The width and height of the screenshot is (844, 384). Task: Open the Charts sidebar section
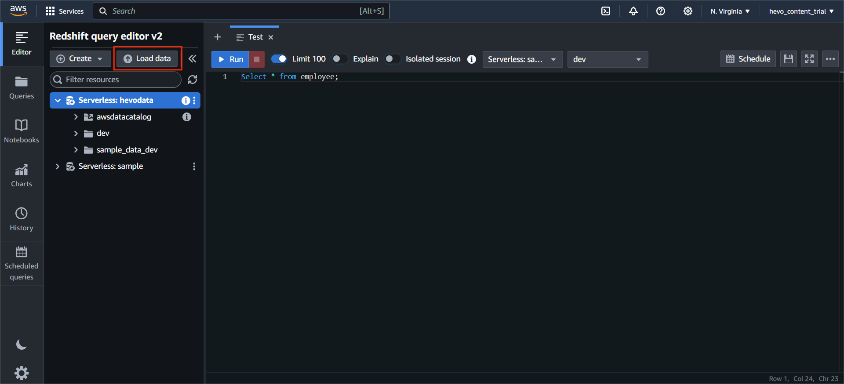coord(22,176)
